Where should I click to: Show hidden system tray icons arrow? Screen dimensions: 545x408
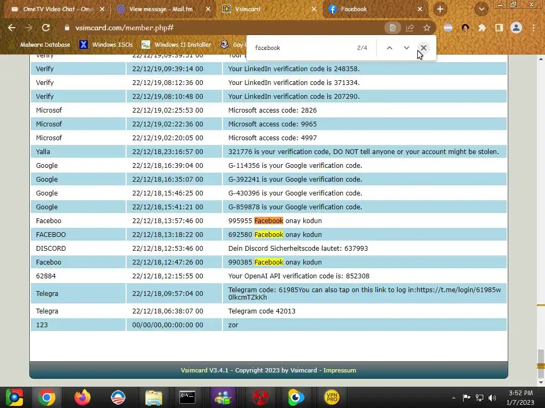point(453,397)
